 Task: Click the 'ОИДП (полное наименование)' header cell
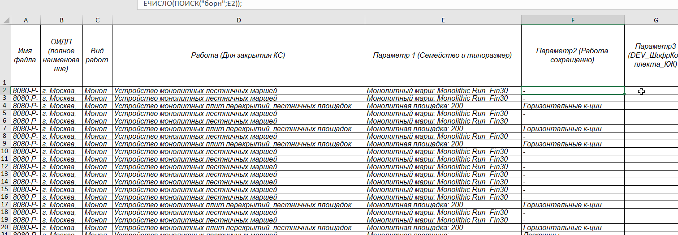coord(61,56)
